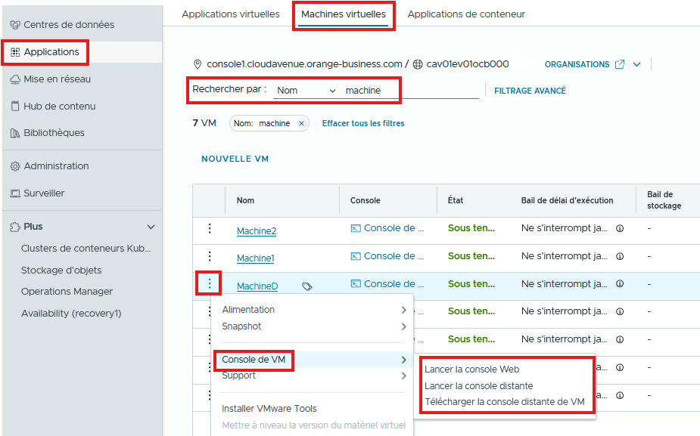Expand the ORGANISATIONS dropdown chevron

click(636, 65)
